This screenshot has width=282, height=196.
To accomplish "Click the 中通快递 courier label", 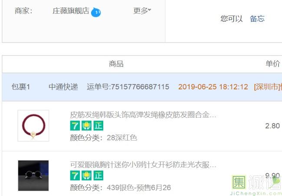I will point(63,87).
